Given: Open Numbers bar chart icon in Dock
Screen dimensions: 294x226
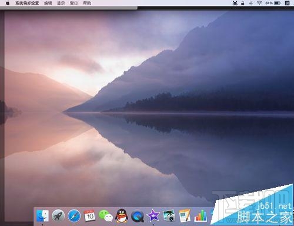Looking at the screenshot, I should click(x=201, y=216).
